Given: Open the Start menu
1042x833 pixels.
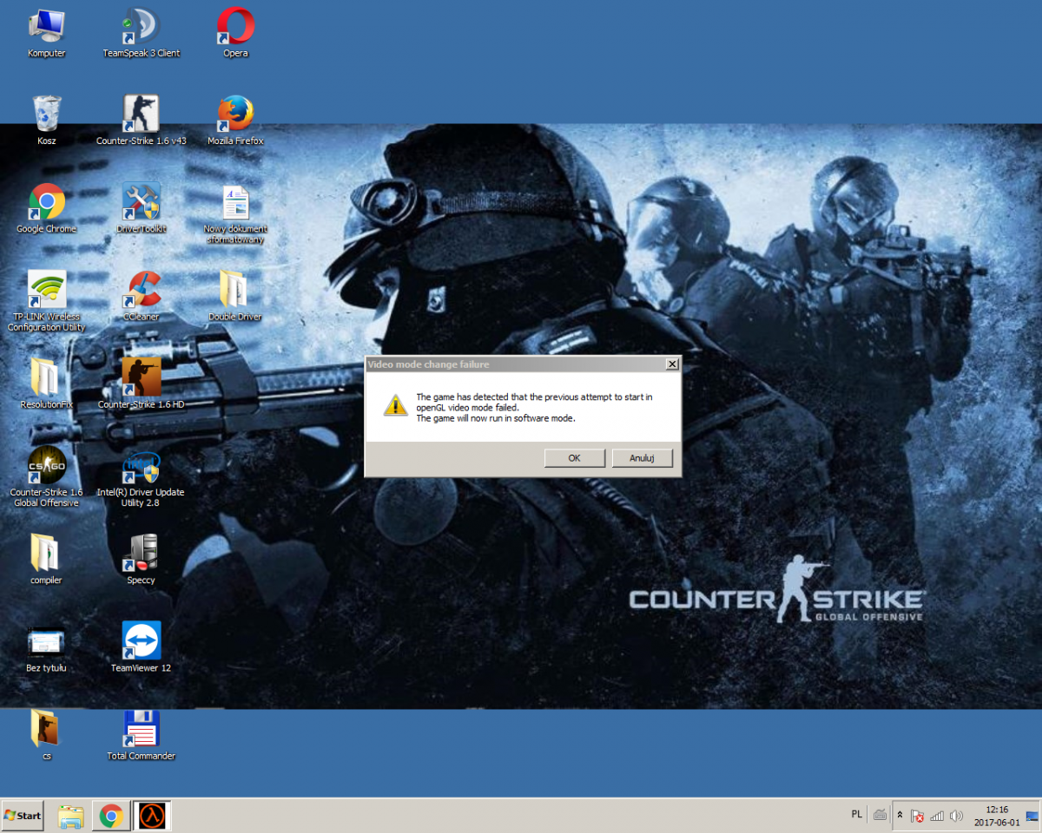Looking at the screenshot, I should point(23,816).
